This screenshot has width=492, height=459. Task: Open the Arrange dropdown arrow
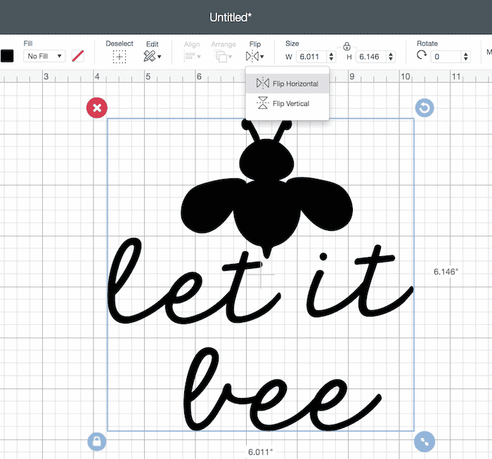click(230, 57)
